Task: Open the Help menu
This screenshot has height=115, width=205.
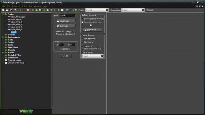Action: pyautogui.click(x=45, y=6)
